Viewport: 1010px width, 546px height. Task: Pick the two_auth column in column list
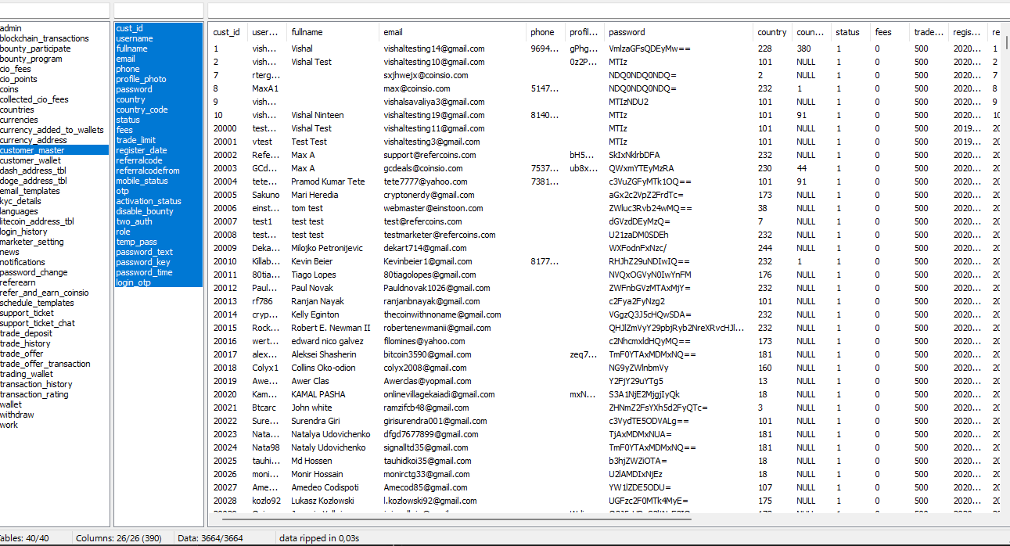[x=134, y=221]
